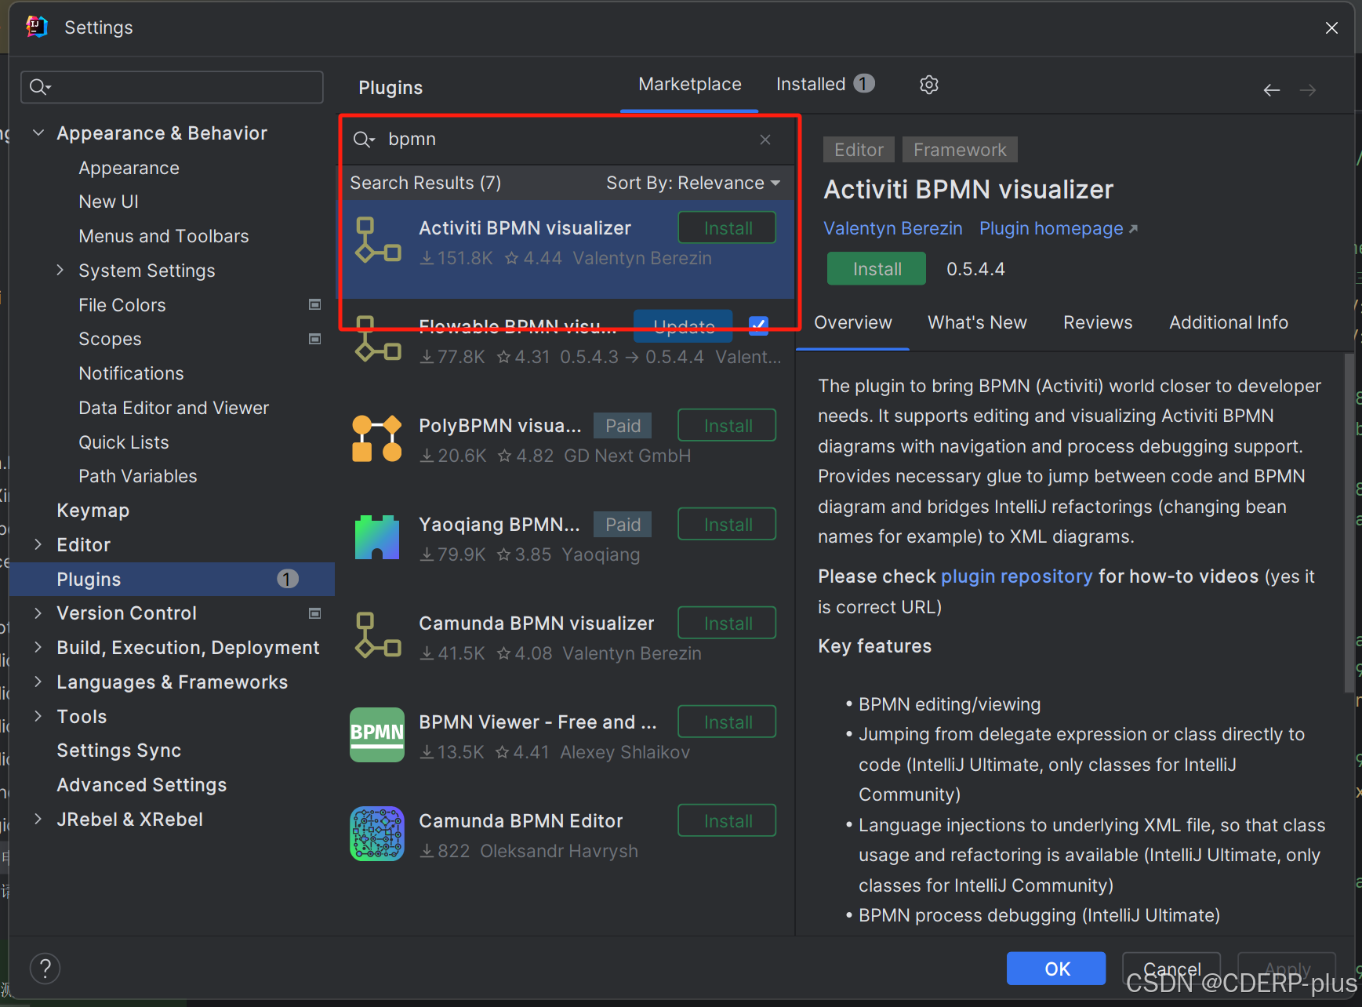Viewport: 1362px width, 1007px height.
Task: Open the Additional Info tab
Action: pyautogui.click(x=1229, y=322)
